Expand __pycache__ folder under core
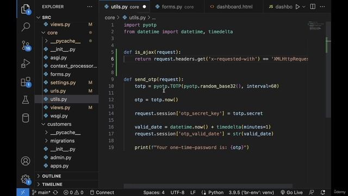This screenshot has height=196, width=348. click(65, 41)
